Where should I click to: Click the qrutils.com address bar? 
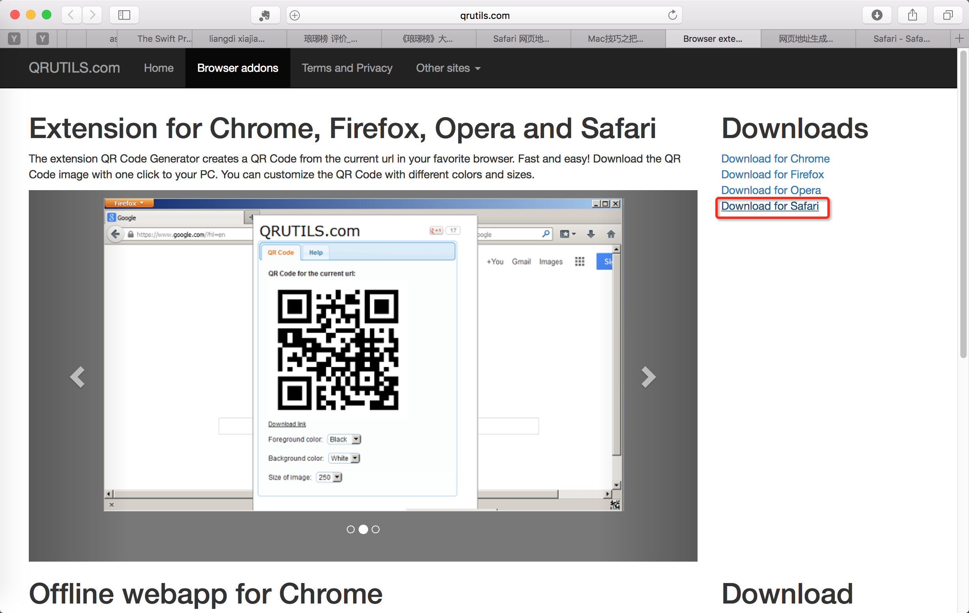tap(484, 15)
